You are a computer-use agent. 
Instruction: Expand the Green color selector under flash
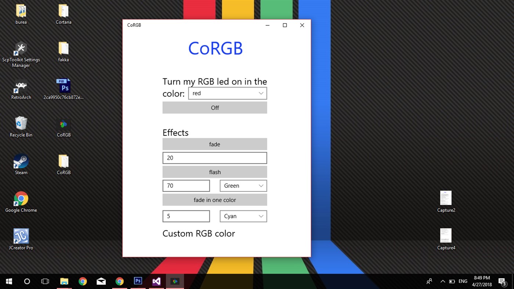243,185
